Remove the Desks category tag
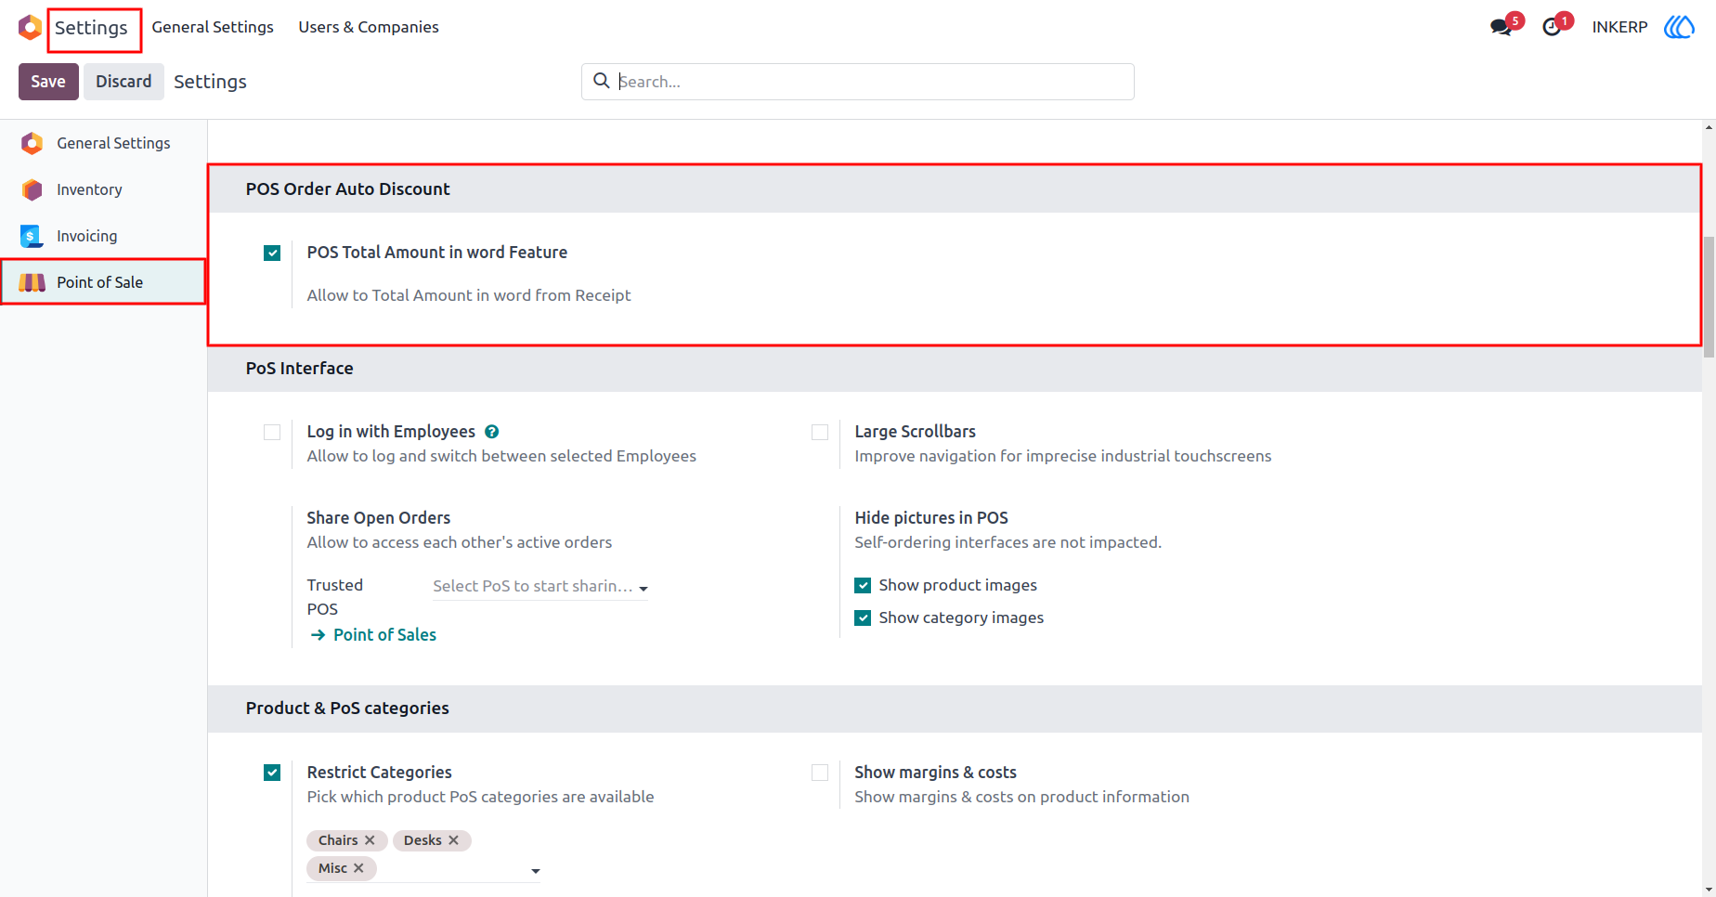The height and width of the screenshot is (897, 1716). point(453,840)
